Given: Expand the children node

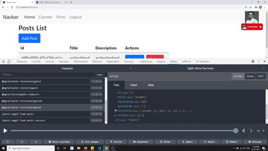Looking at the screenshot, I should click(x=116, y=115).
